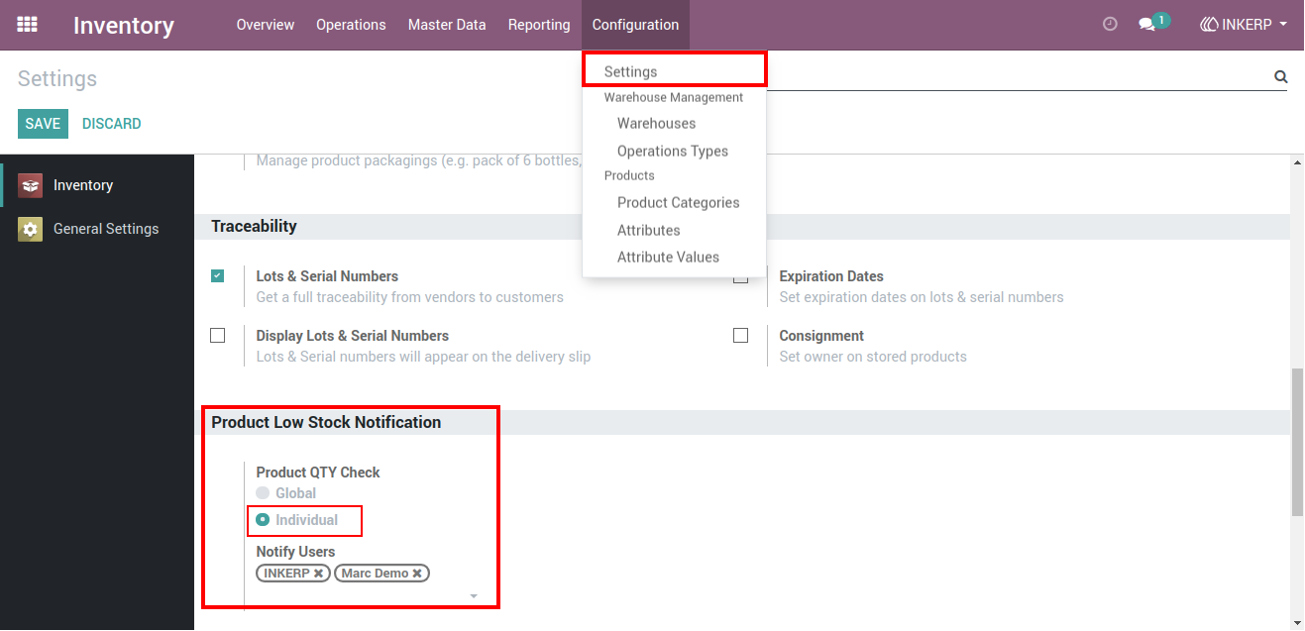The width and height of the screenshot is (1305, 631).
Task: Click the clock activities icon
Action: 1110,24
